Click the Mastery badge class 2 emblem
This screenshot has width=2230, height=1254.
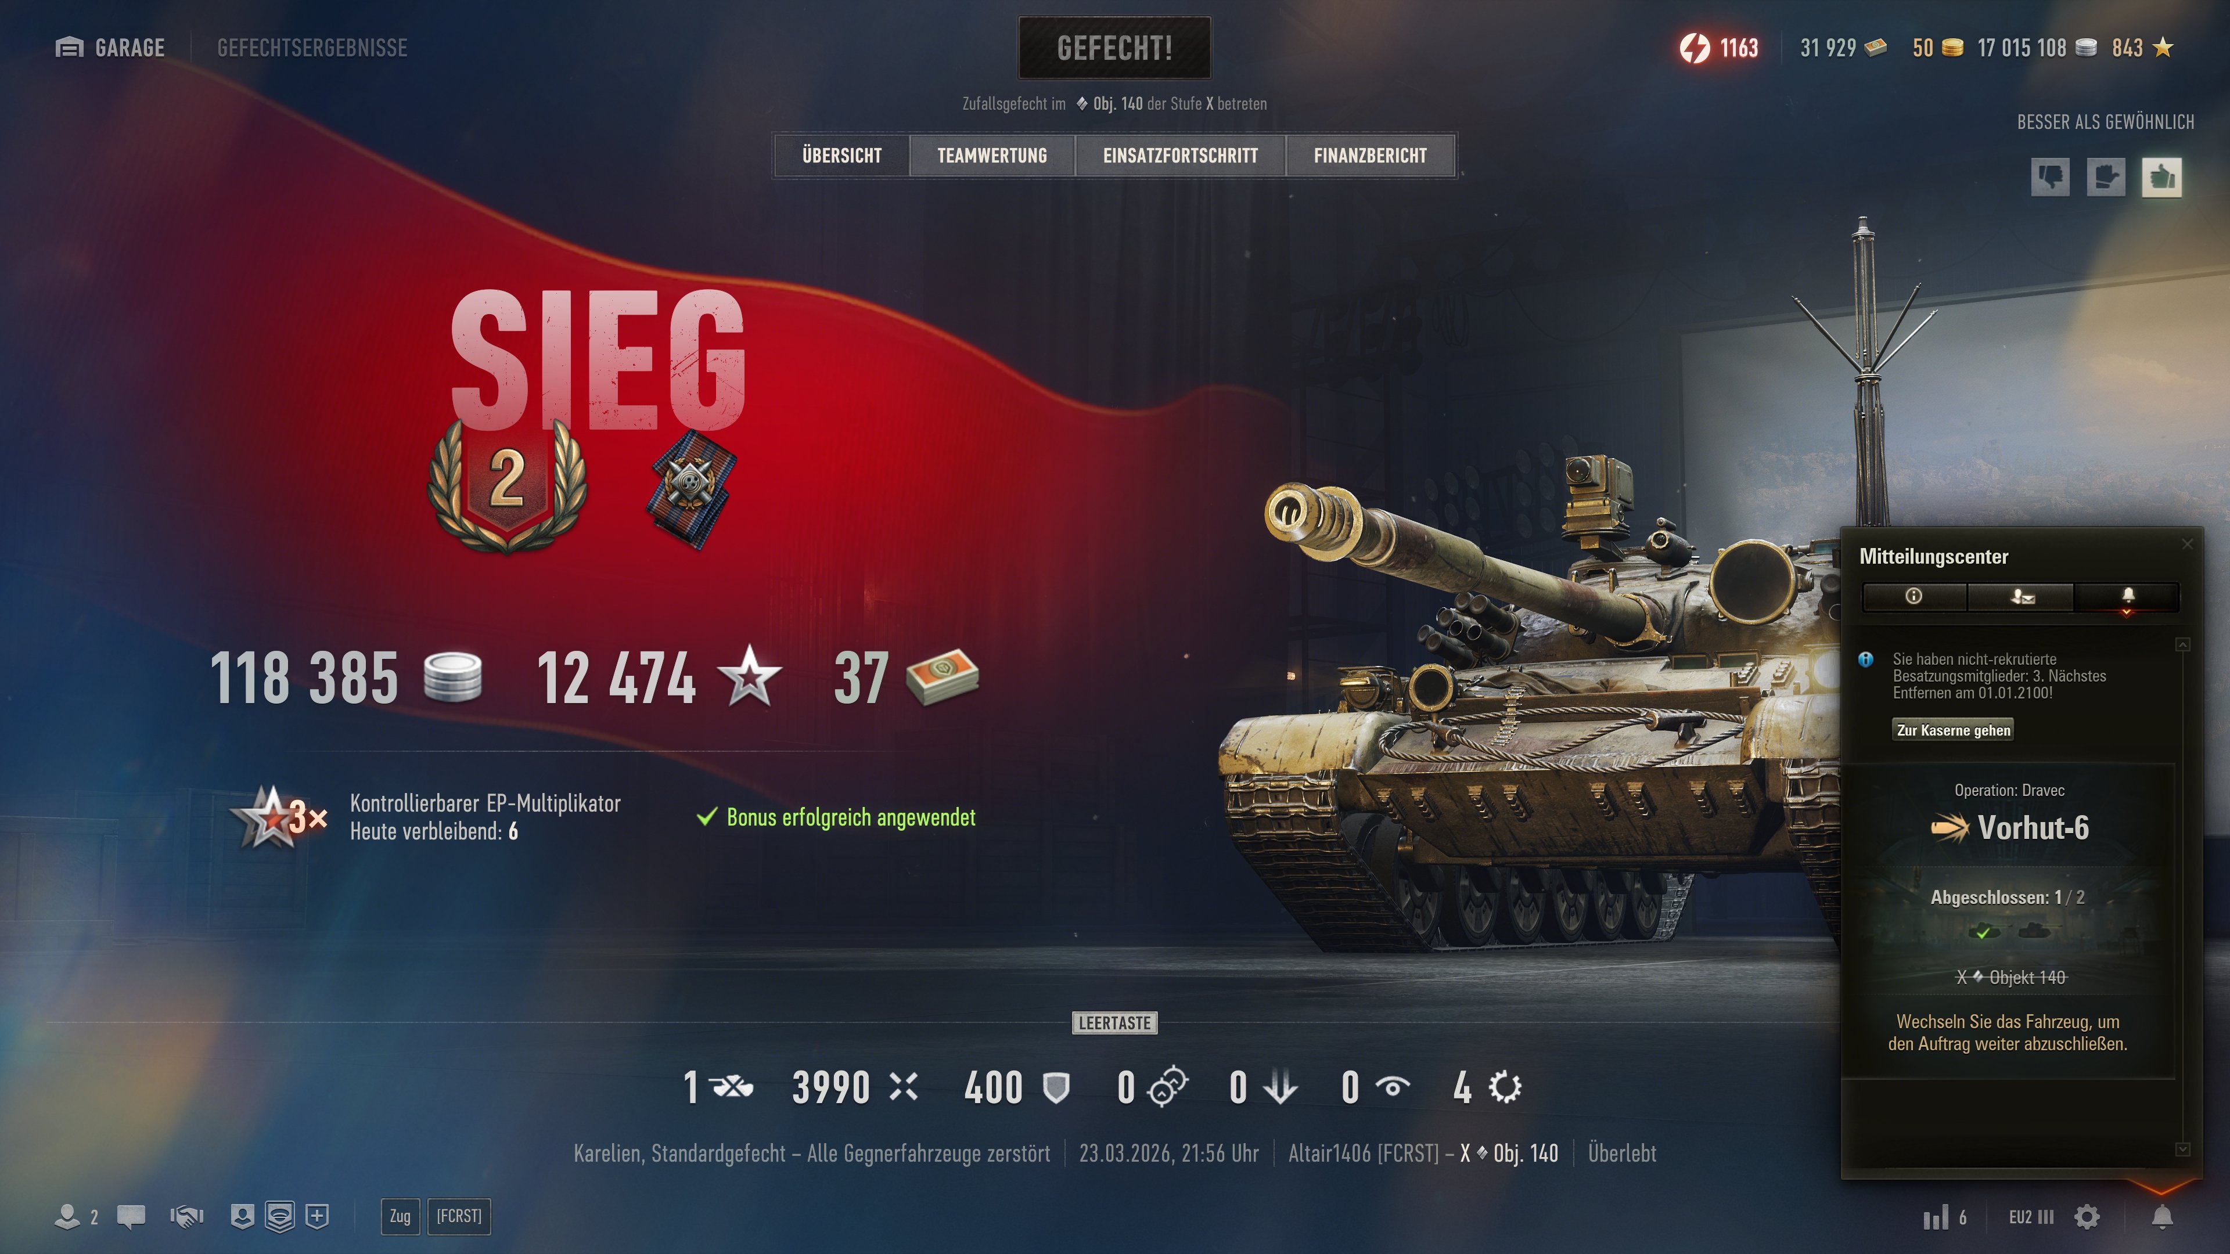click(508, 485)
